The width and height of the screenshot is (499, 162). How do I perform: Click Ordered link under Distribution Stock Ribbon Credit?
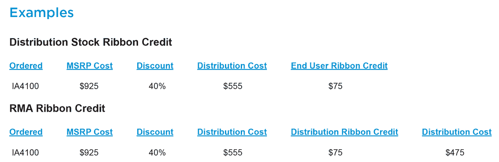tap(26, 66)
